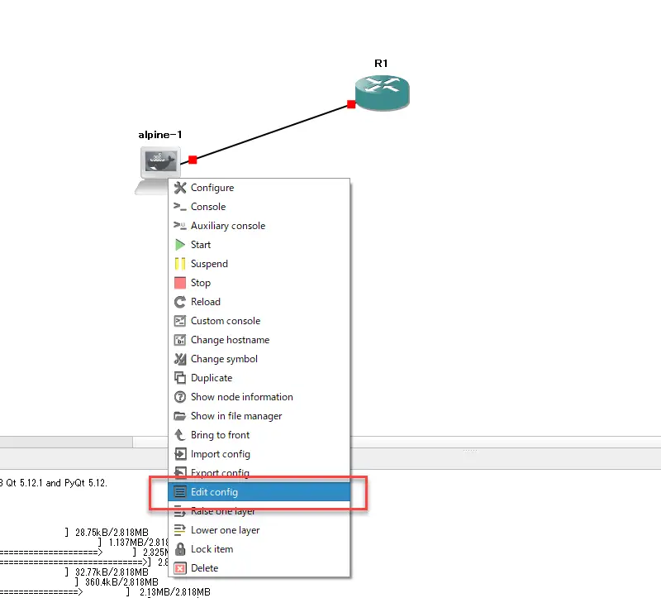Click the alpine-1 node label

pos(160,135)
